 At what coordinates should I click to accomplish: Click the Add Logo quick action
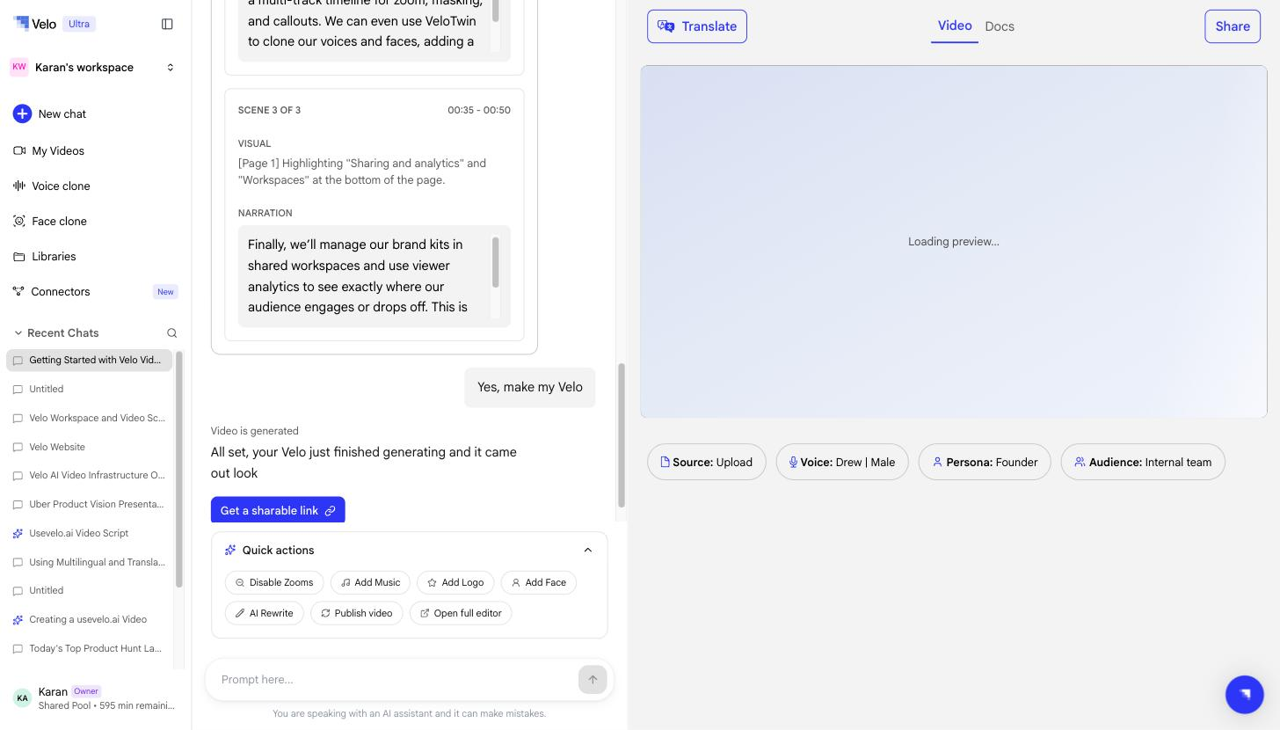tap(455, 582)
